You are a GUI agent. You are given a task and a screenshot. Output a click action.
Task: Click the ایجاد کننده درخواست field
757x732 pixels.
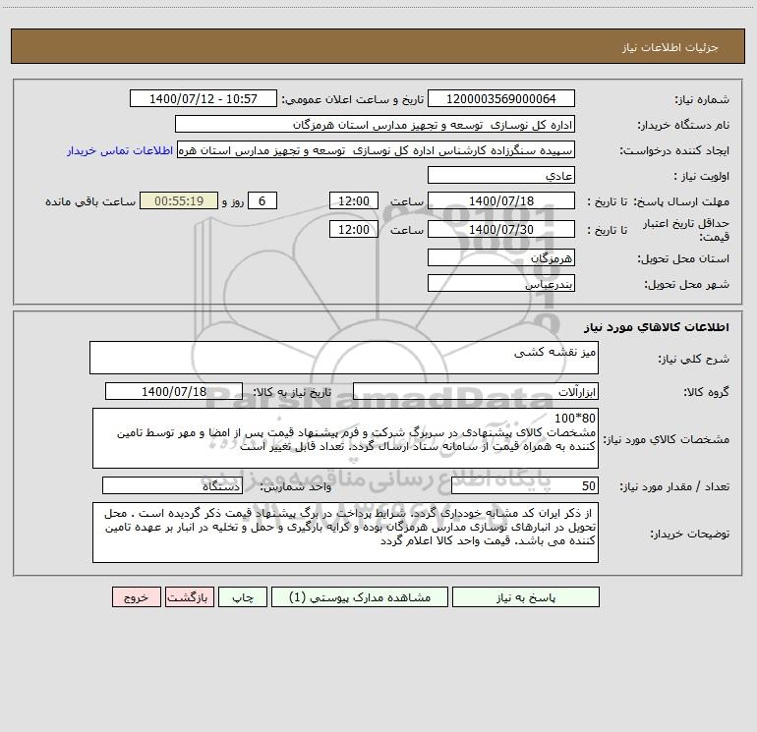377,149
